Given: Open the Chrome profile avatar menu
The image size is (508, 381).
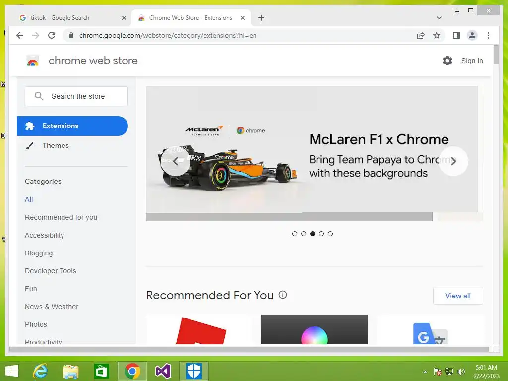Looking at the screenshot, I should (x=472, y=35).
